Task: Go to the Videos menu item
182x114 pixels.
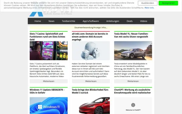Action: coord(143,21)
